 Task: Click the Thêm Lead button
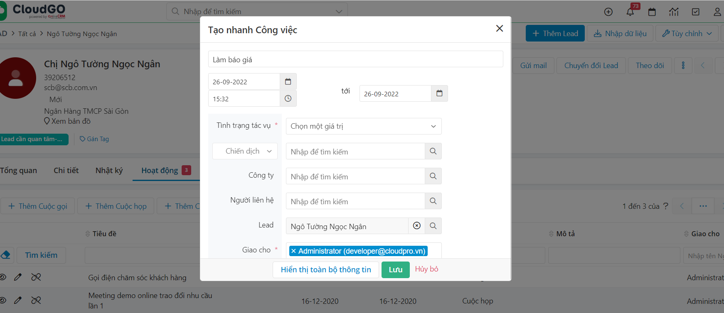click(555, 33)
